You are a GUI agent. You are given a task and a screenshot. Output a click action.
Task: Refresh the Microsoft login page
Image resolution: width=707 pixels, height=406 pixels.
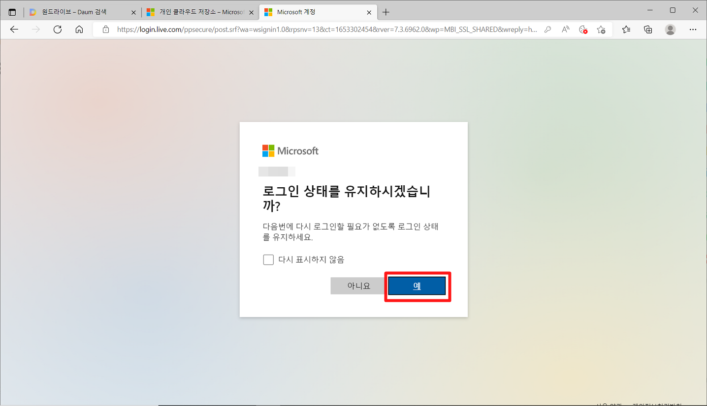click(x=58, y=29)
